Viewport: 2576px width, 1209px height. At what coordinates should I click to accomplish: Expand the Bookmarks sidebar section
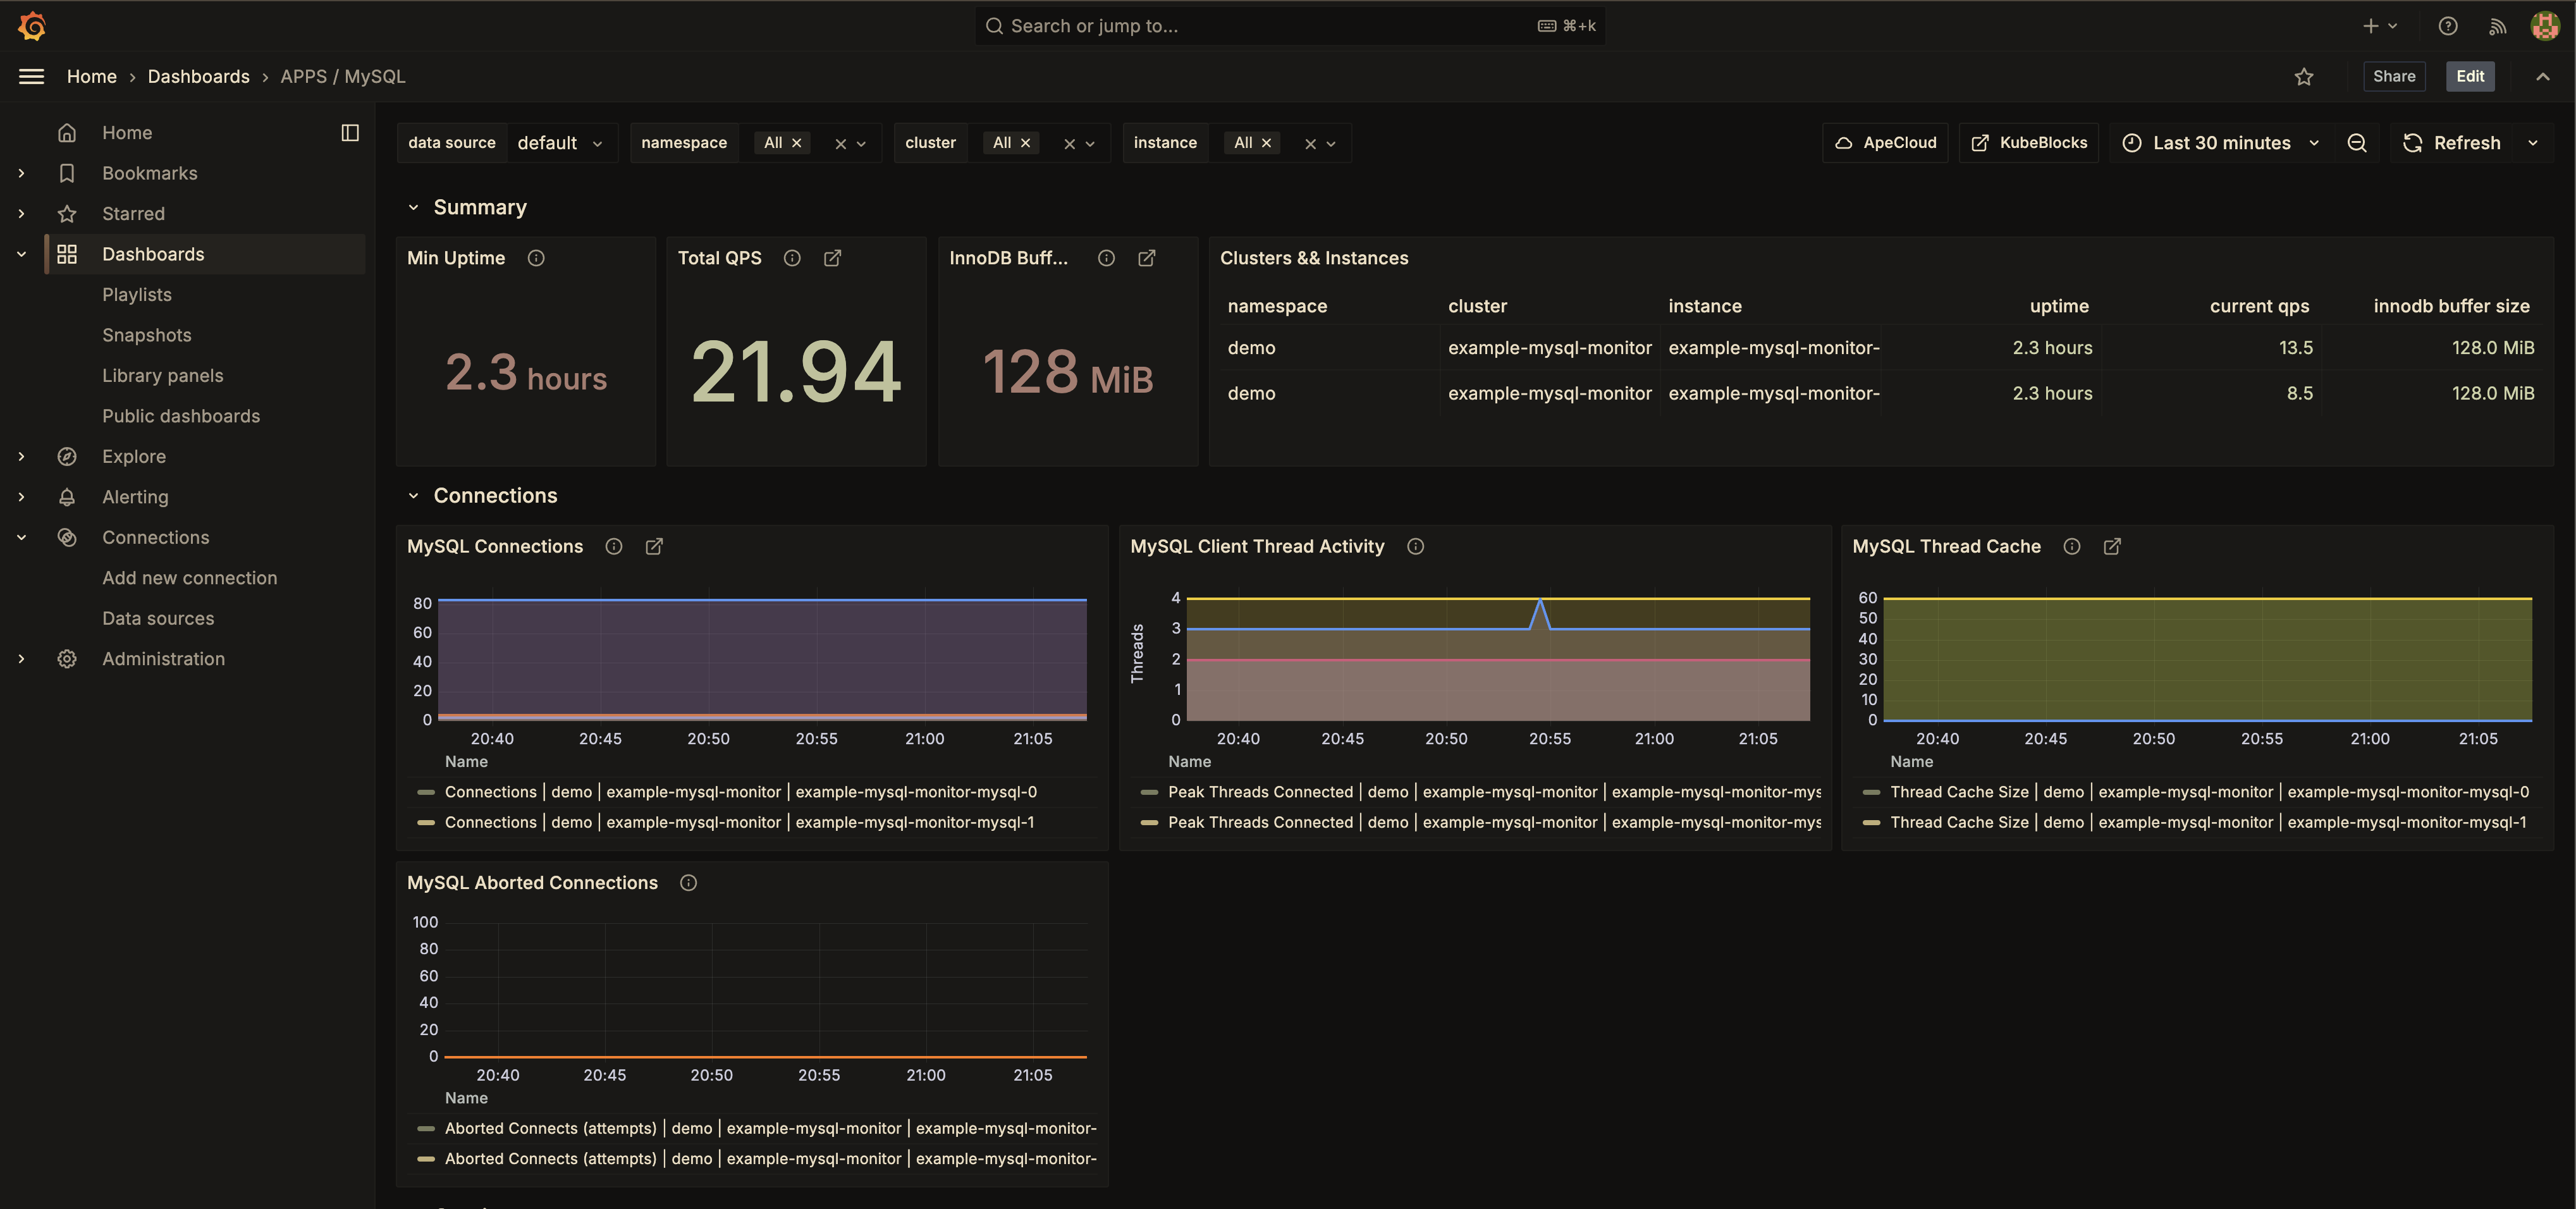pyautogui.click(x=21, y=173)
